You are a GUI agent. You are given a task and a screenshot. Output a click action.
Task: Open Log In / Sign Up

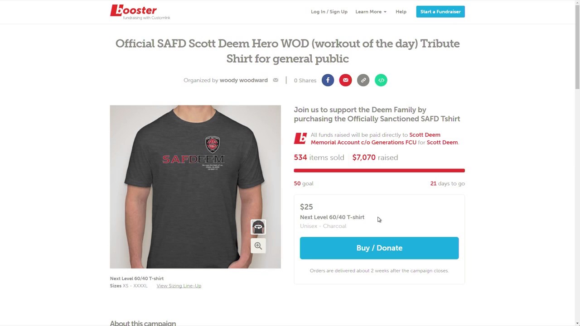[329, 12]
